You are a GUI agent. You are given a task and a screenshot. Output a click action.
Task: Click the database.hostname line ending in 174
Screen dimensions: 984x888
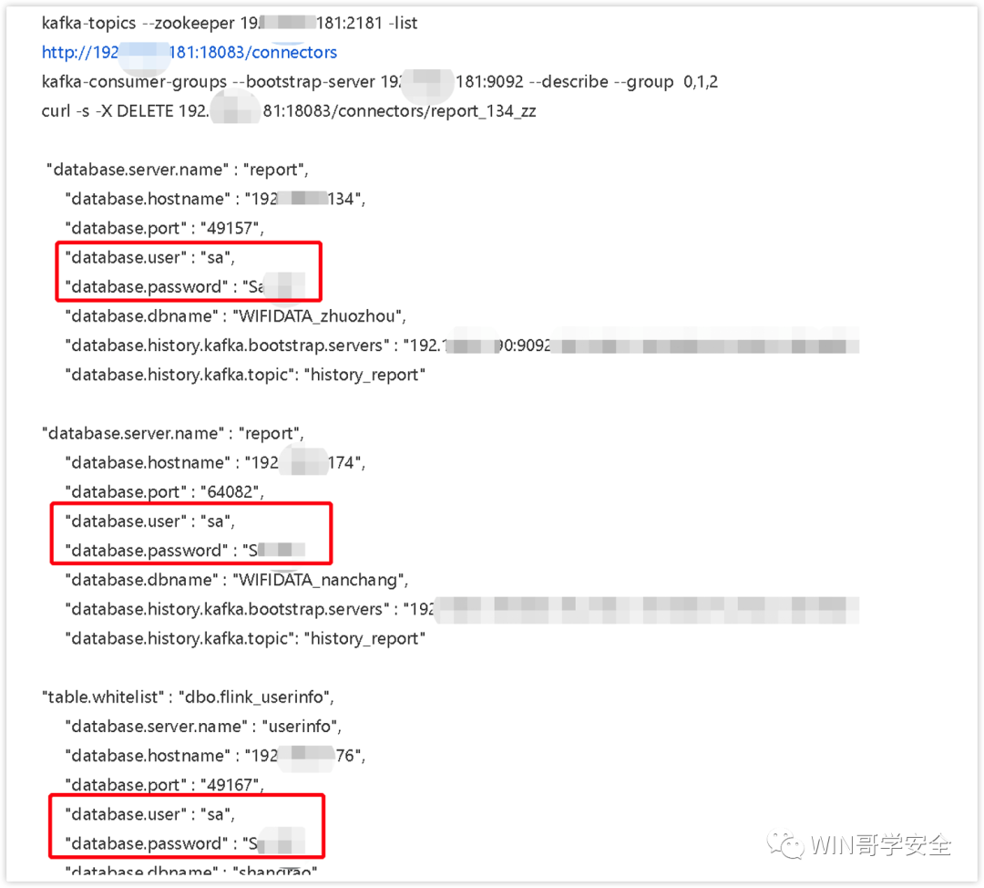(x=215, y=463)
